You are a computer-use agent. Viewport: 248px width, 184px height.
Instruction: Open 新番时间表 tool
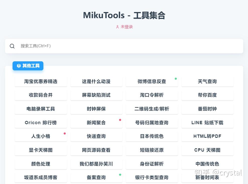coord(207,177)
